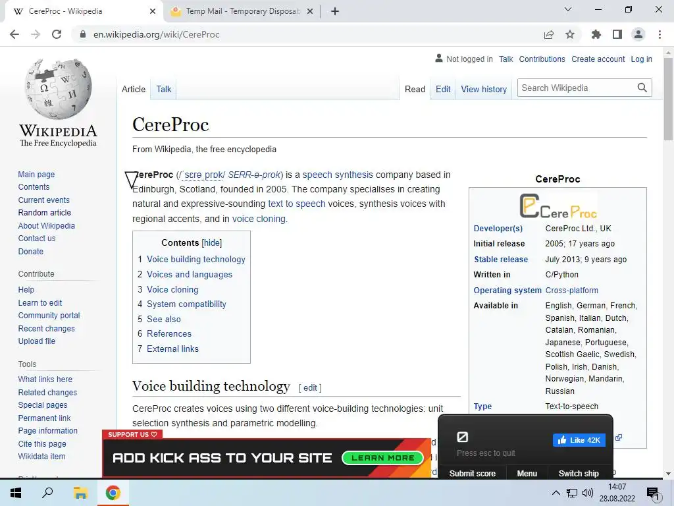The height and width of the screenshot is (506, 674).
Task: Open the notification center icon
Action: [653, 494]
